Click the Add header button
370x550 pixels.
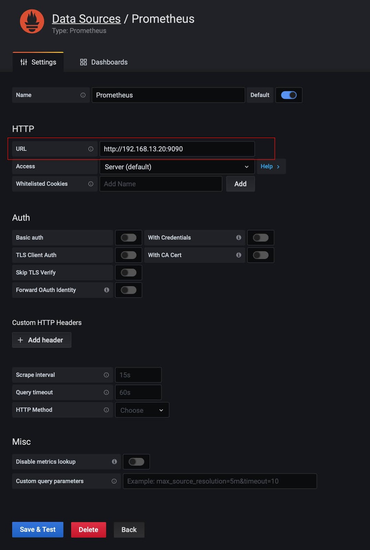(42, 340)
